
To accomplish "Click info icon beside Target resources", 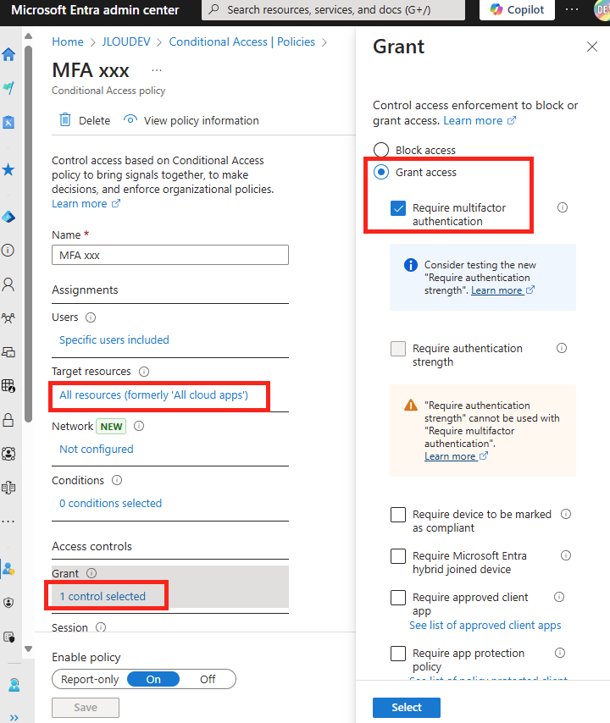I will (x=144, y=371).
